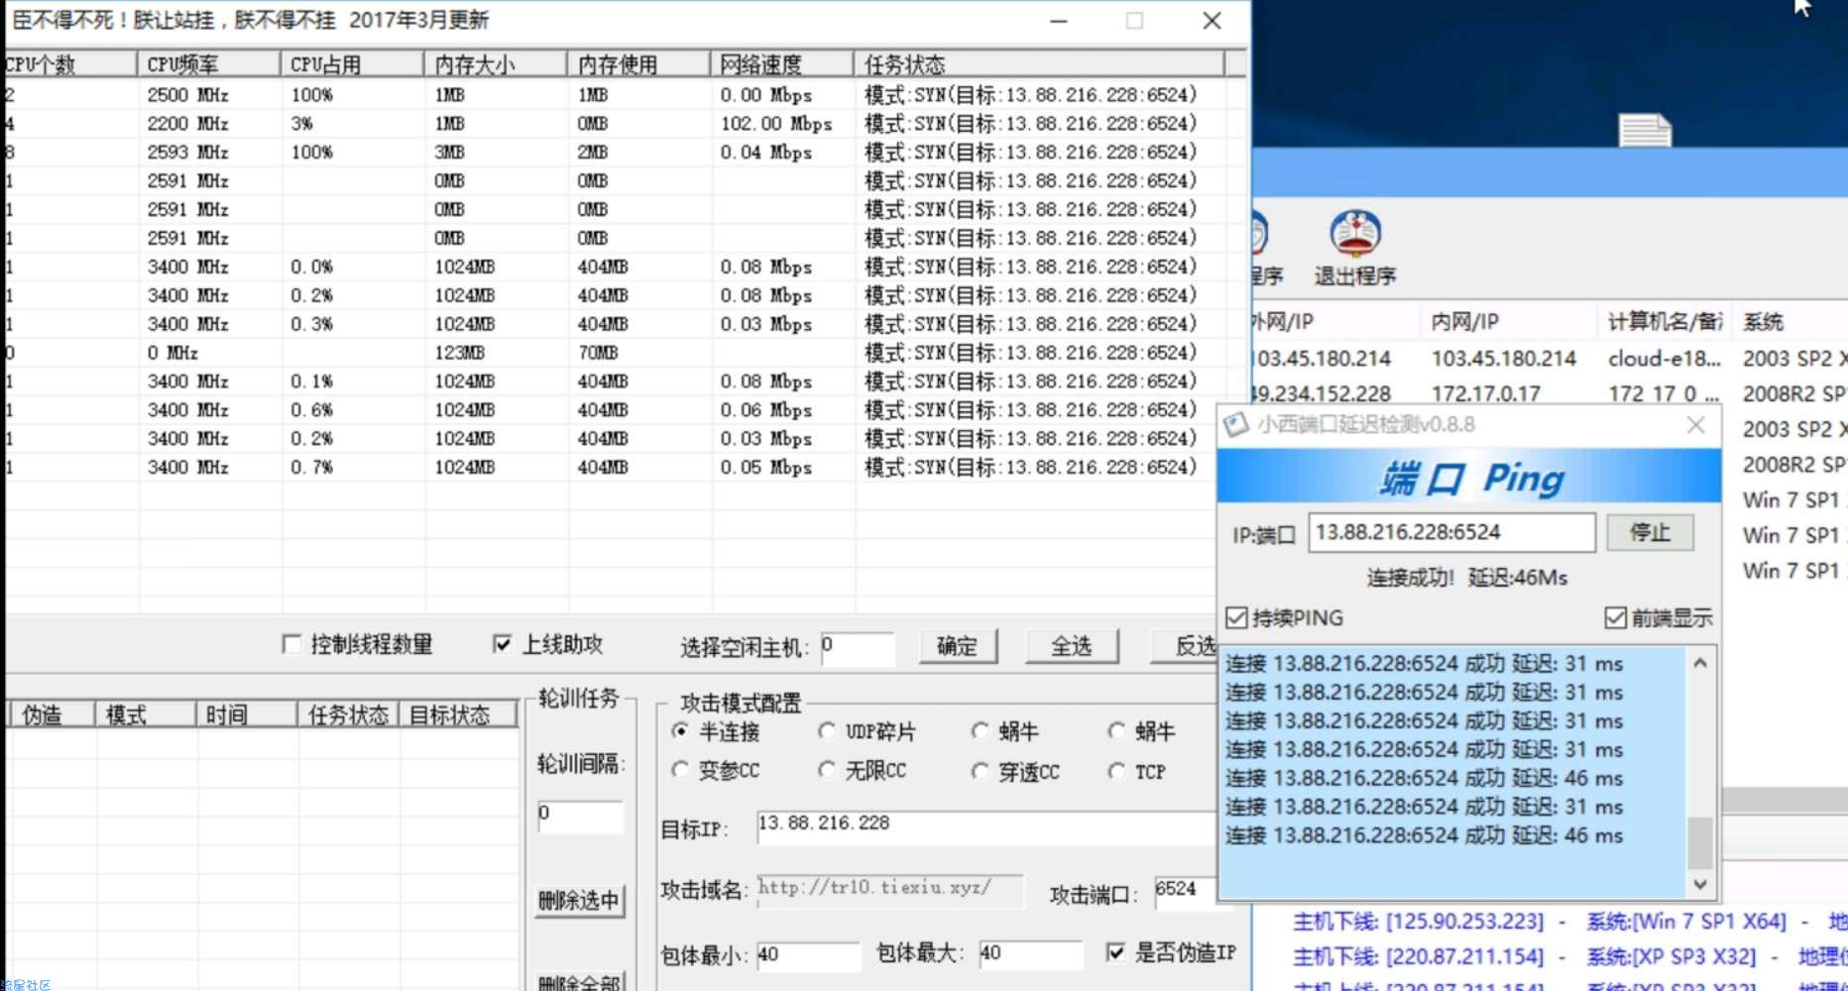This screenshot has width=1848, height=991.
Task: Click scroll down arrow in ping log
Action: point(1699,884)
